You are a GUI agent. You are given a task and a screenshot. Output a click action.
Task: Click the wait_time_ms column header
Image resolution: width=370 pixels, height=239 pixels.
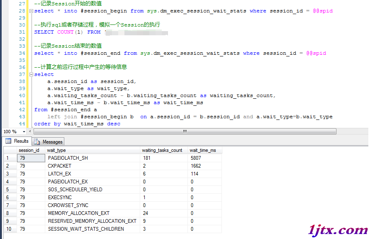[205, 150]
